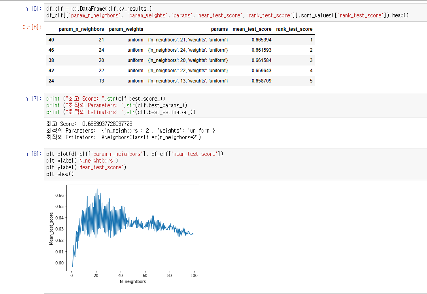Screen dimensions: 427x294
Task: Click the mean_test_score value 0.661584
Action: 261,60
